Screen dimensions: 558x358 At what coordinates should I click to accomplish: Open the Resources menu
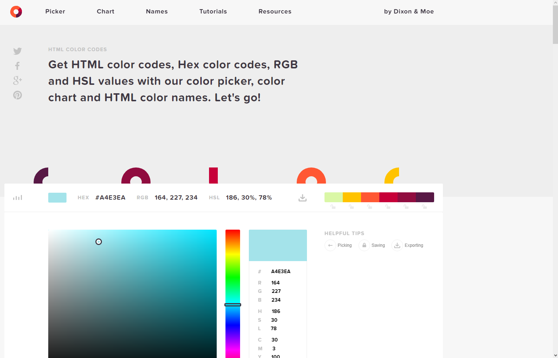click(x=275, y=11)
